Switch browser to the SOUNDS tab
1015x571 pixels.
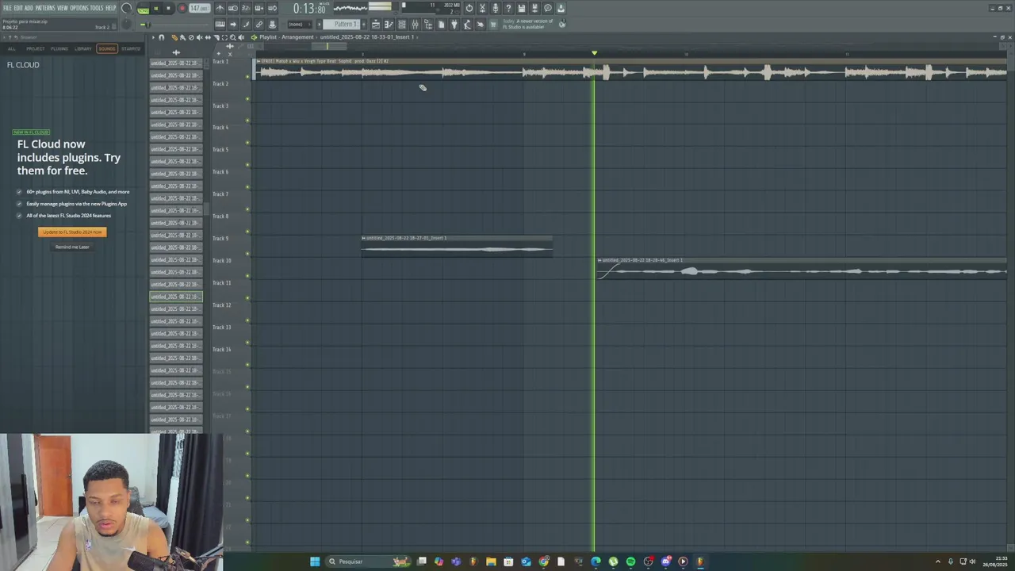[x=107, y=48]
